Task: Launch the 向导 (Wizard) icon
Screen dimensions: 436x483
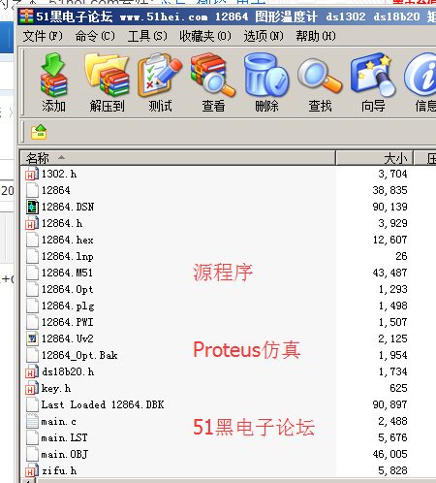Action: pyautogui.click(x=373, y=82)
